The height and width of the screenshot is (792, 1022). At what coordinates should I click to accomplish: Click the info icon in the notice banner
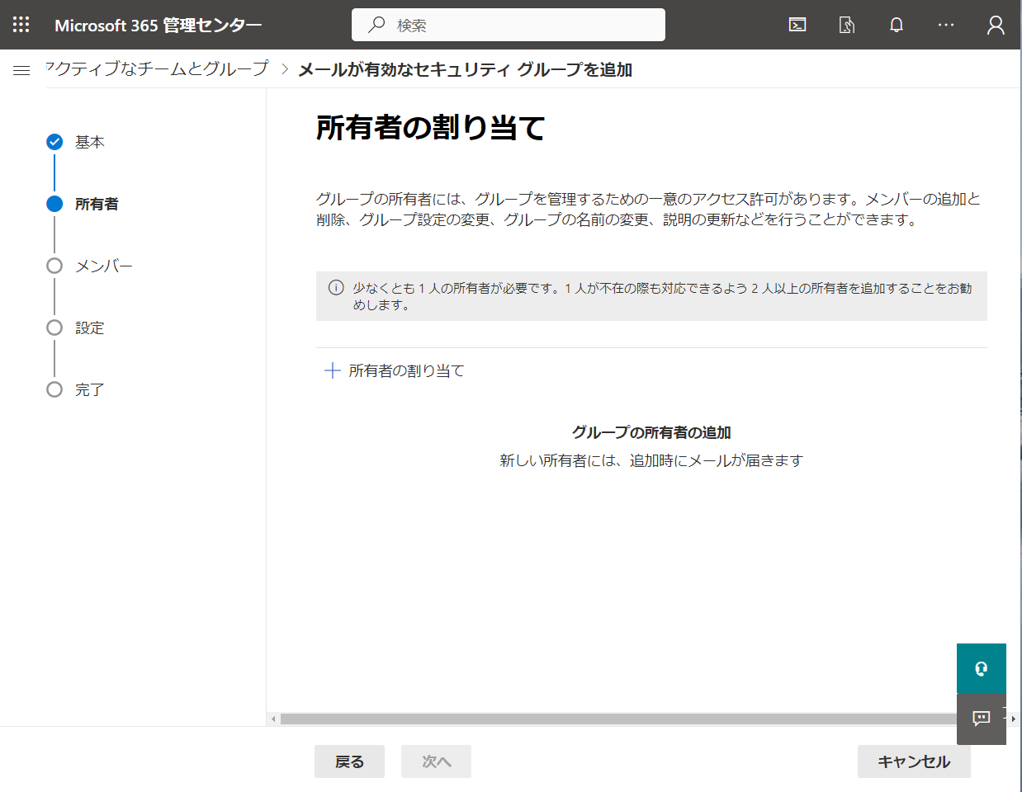(336, 288)
